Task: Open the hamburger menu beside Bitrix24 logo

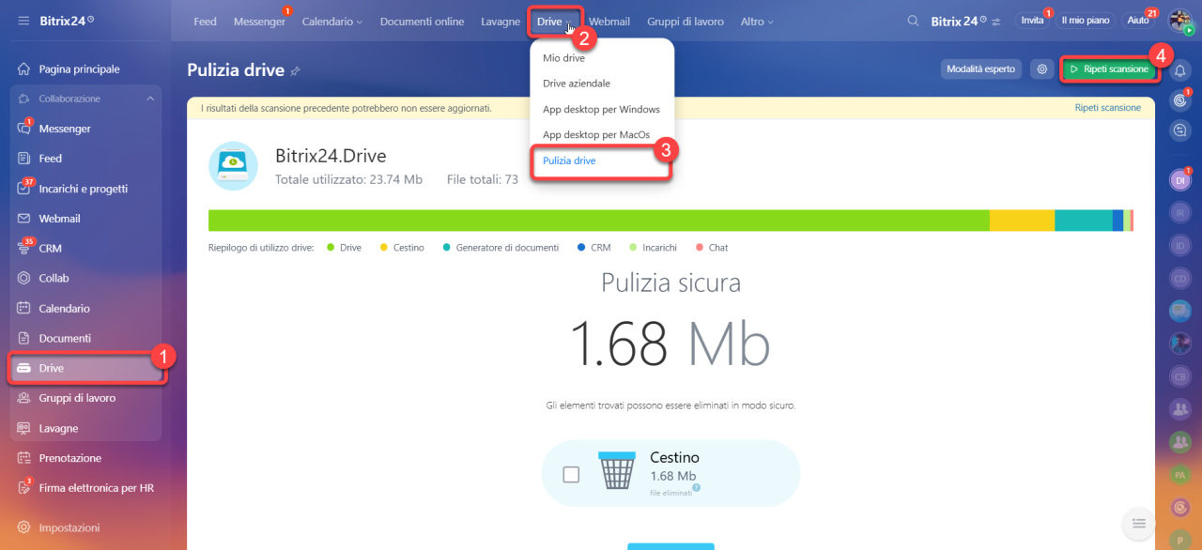Action: 23,21
